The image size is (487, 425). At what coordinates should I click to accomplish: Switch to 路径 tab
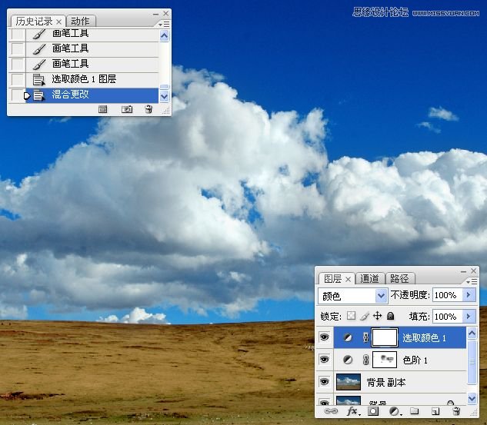point(399,278)
